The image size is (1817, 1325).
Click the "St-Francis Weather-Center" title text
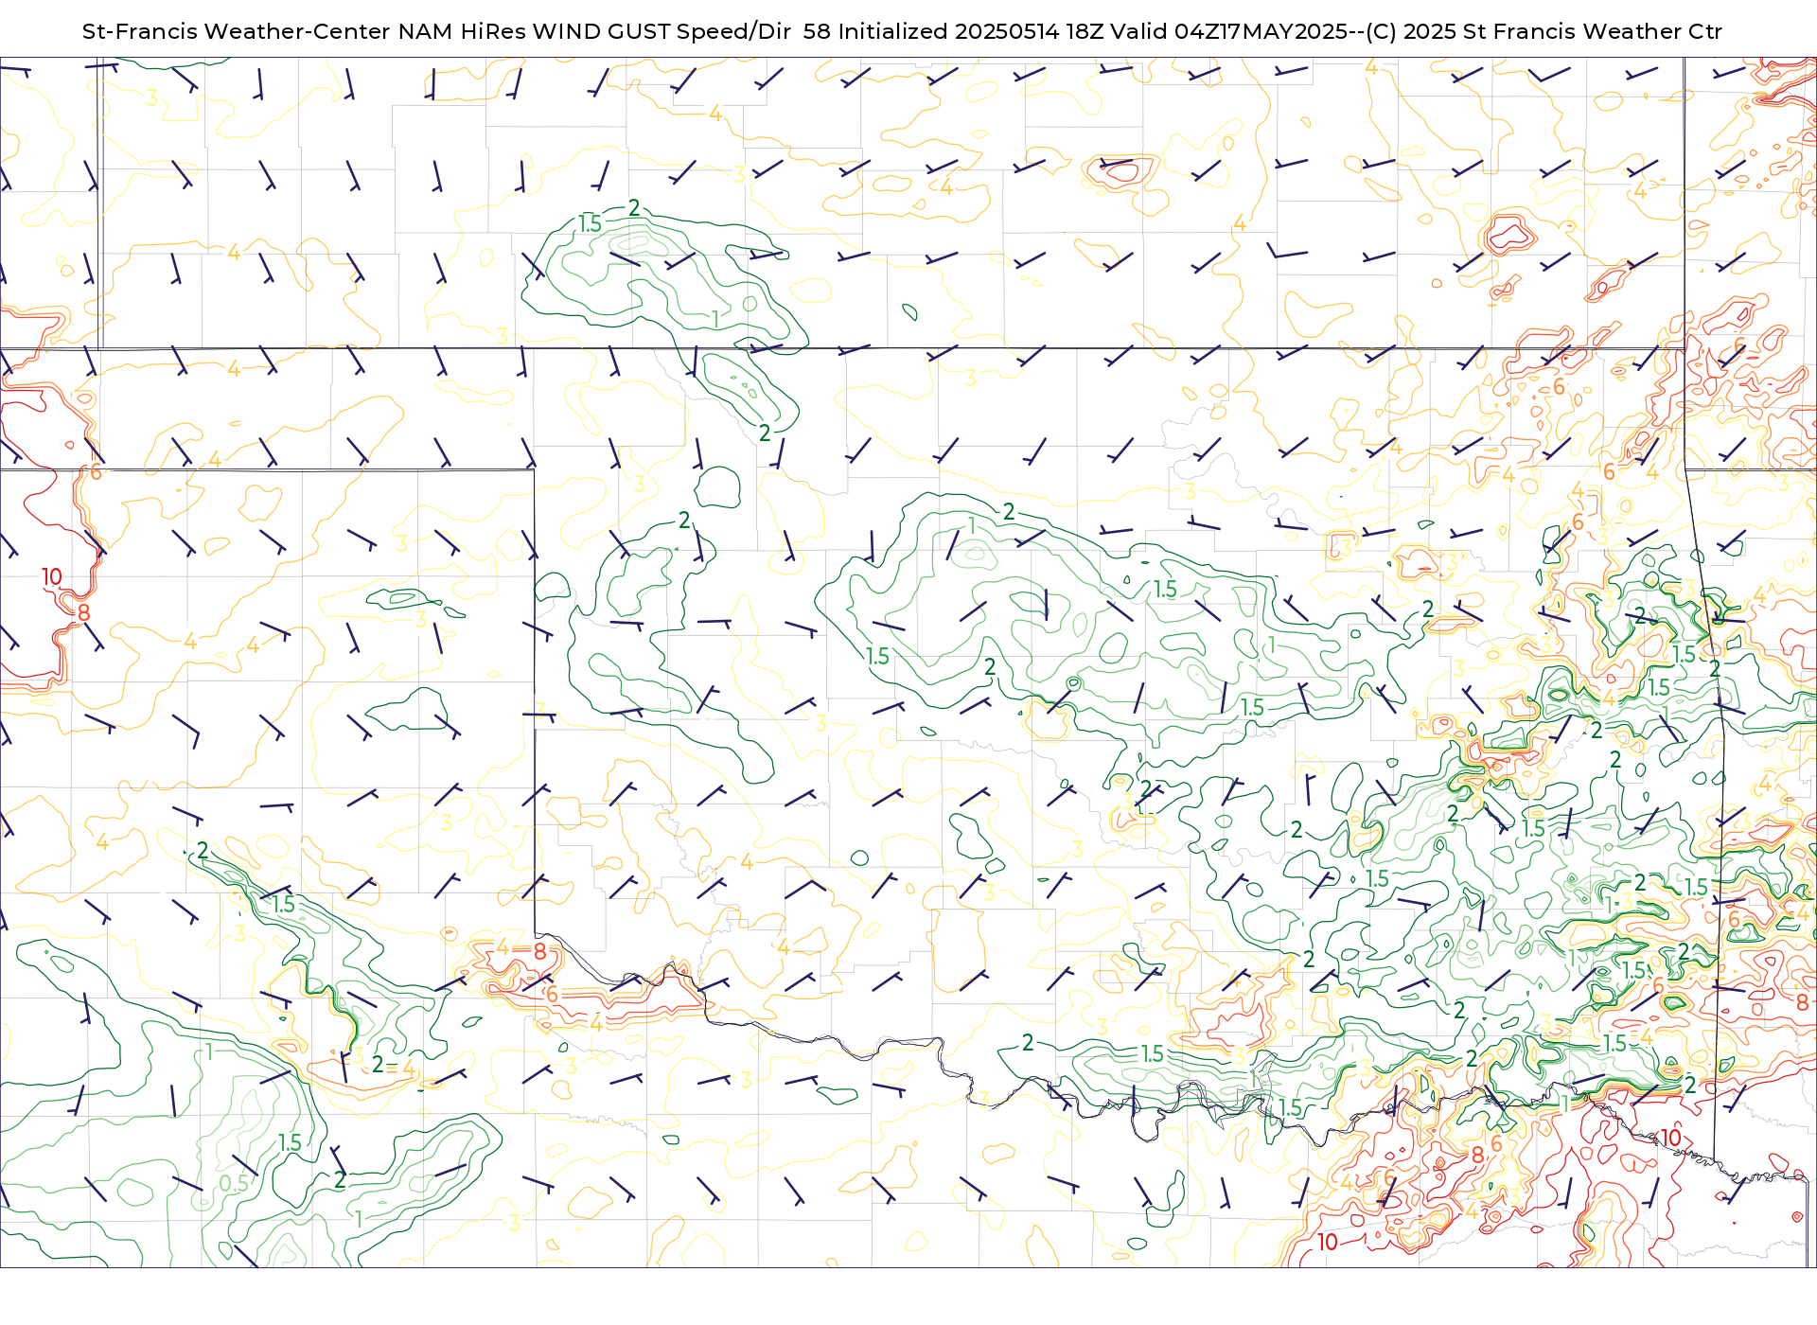pos(236,31)
